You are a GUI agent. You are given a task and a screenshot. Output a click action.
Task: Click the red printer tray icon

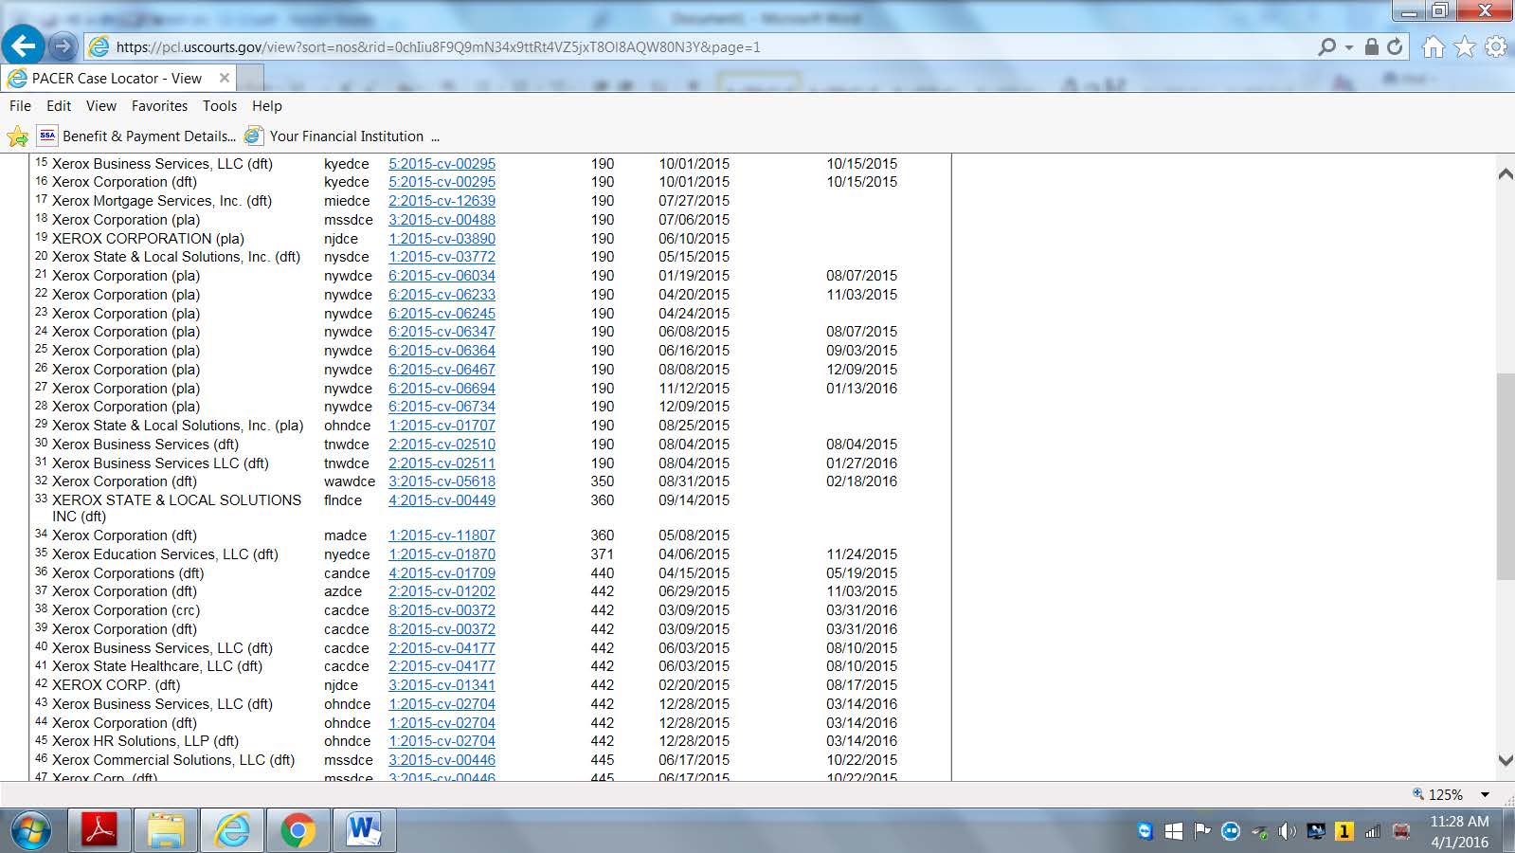tap(1401, 831)
